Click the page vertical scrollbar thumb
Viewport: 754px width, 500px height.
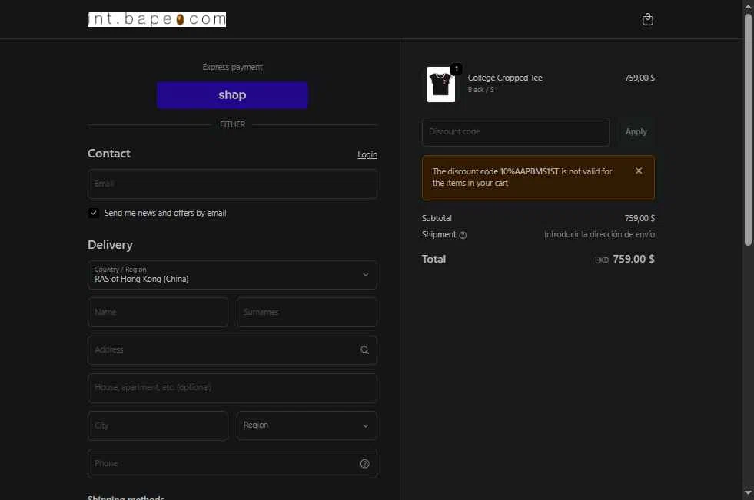pos(748,130)
